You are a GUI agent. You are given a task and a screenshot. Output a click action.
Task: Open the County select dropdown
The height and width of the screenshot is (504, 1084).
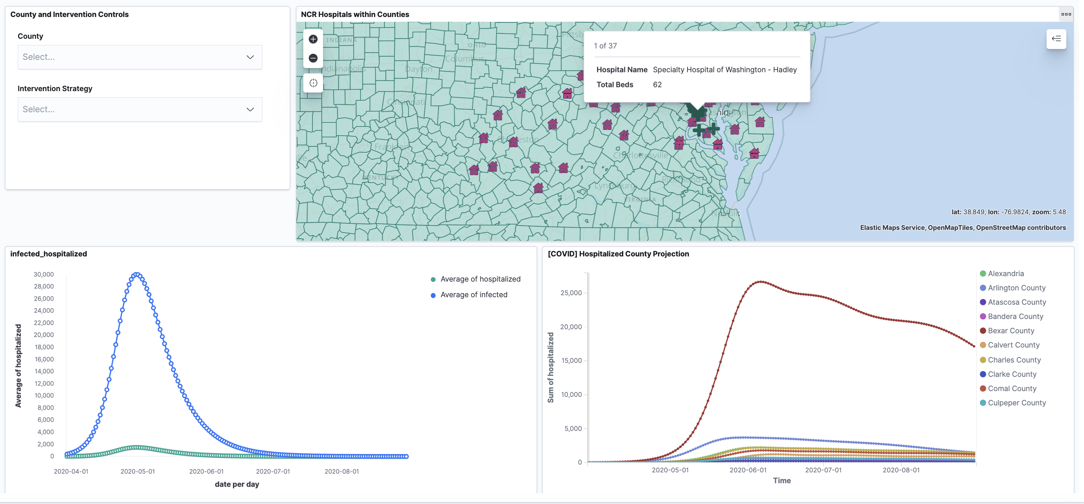(x=140, y=57)
